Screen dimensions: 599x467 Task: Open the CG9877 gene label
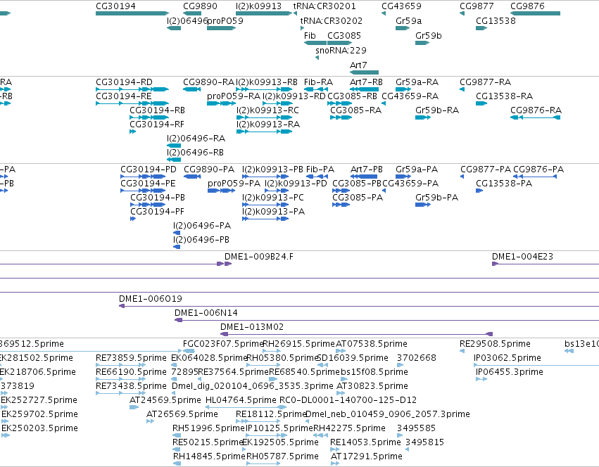pyautogui.click(x=477, y=6)
